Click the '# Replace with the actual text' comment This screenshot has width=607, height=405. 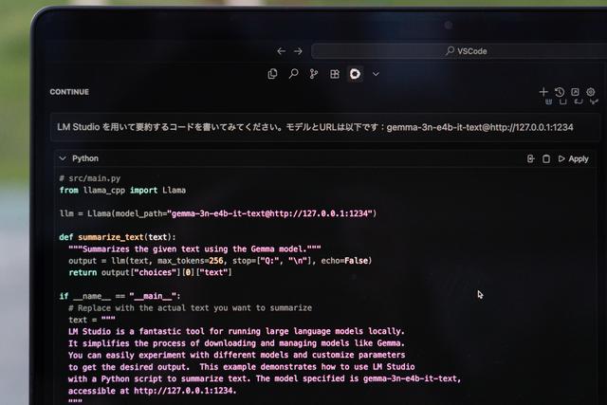(x=190, y=308)
